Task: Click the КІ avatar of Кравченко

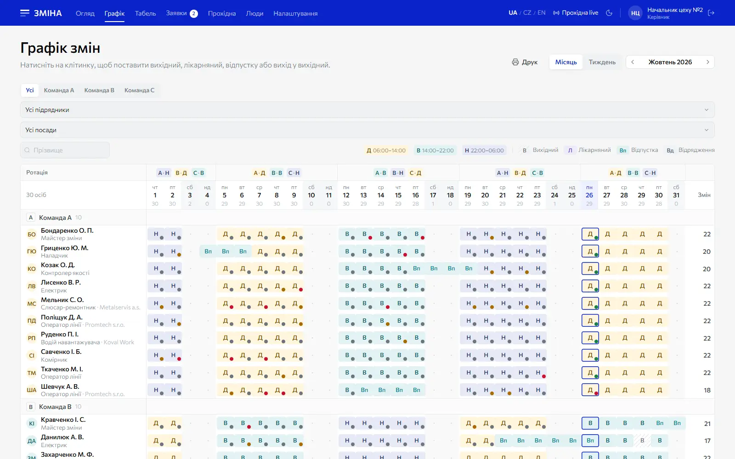Action: pos(32,424)
